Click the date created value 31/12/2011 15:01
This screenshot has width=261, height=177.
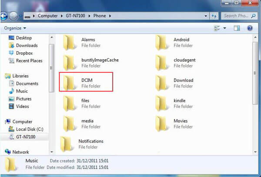click(x=92, y=161)
